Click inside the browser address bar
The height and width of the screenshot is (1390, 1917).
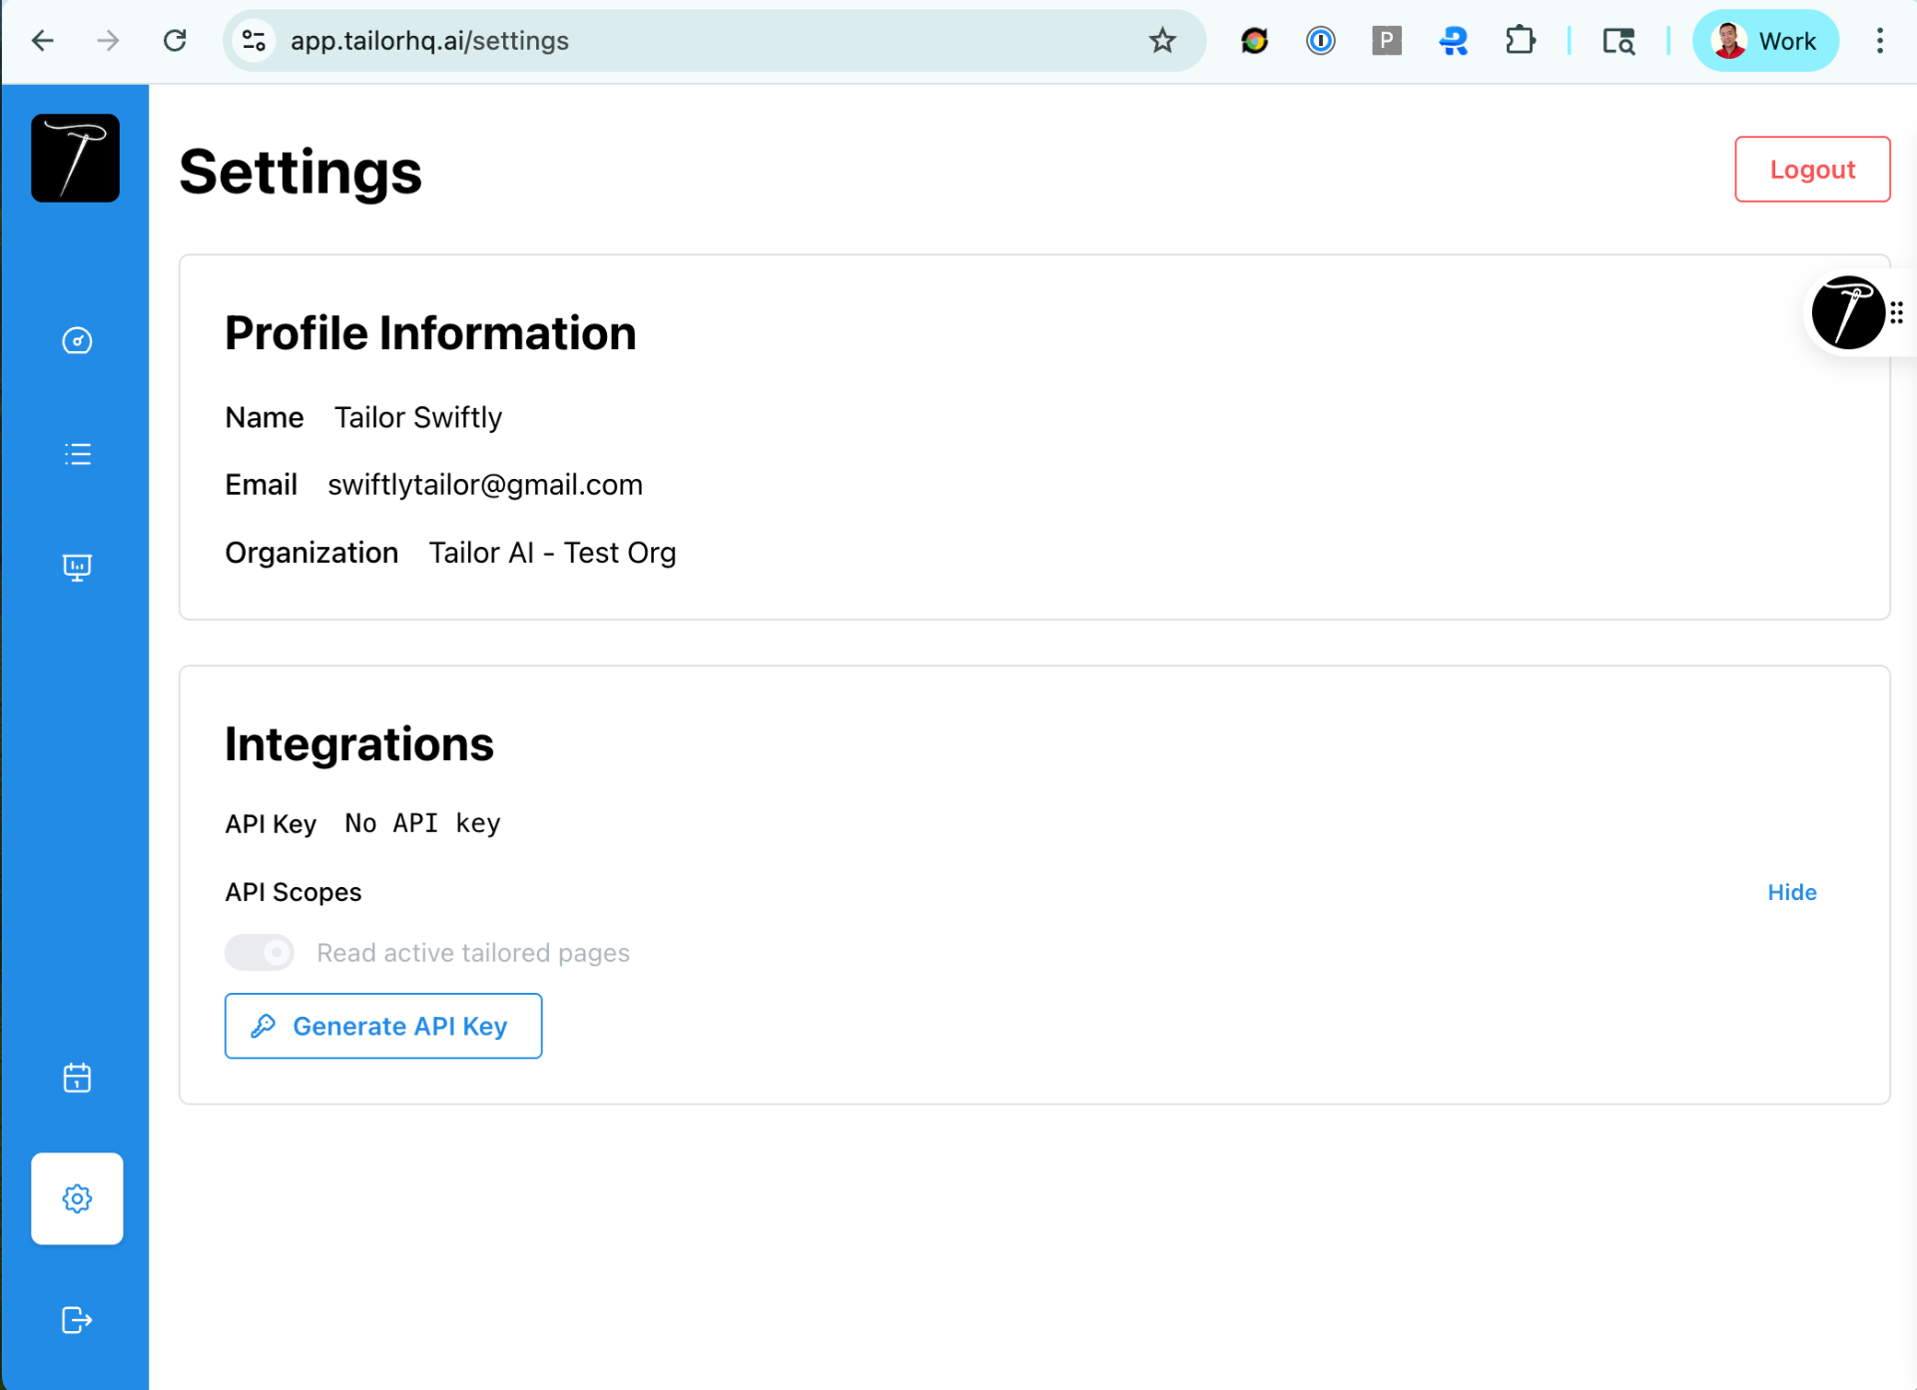click(699, 41)
